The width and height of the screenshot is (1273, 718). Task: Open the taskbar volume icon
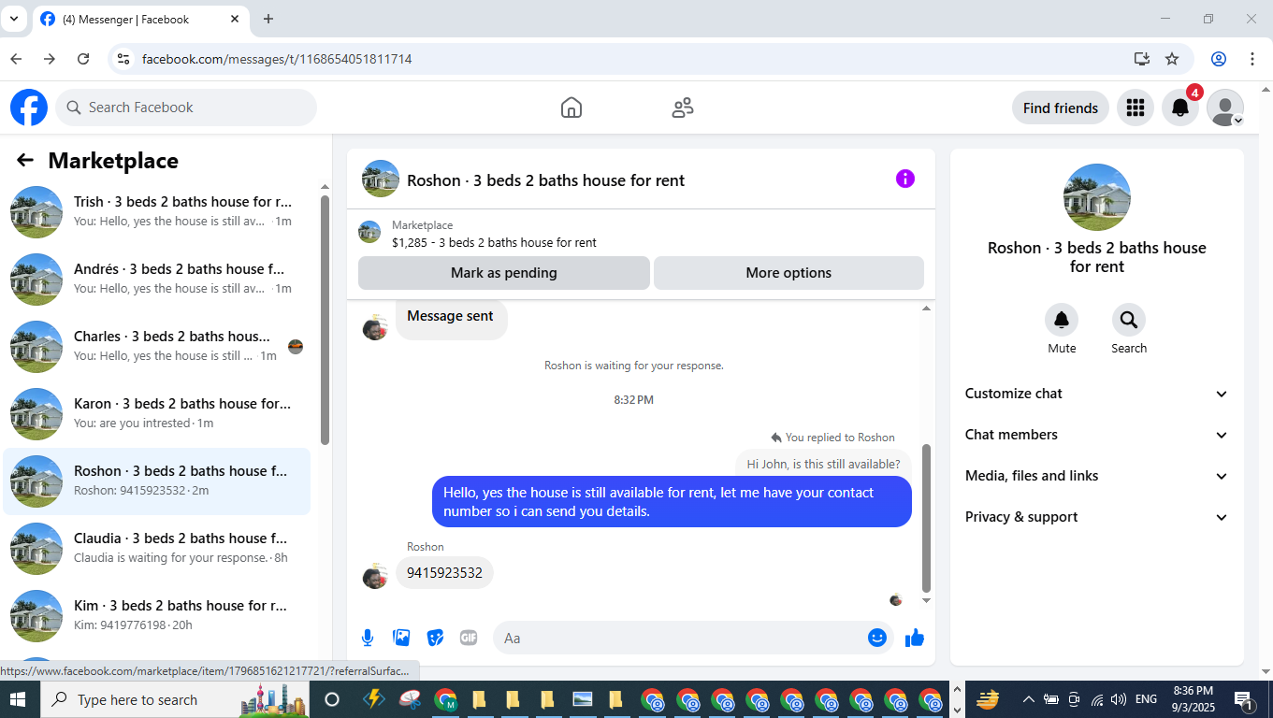tap(1119, 699)
